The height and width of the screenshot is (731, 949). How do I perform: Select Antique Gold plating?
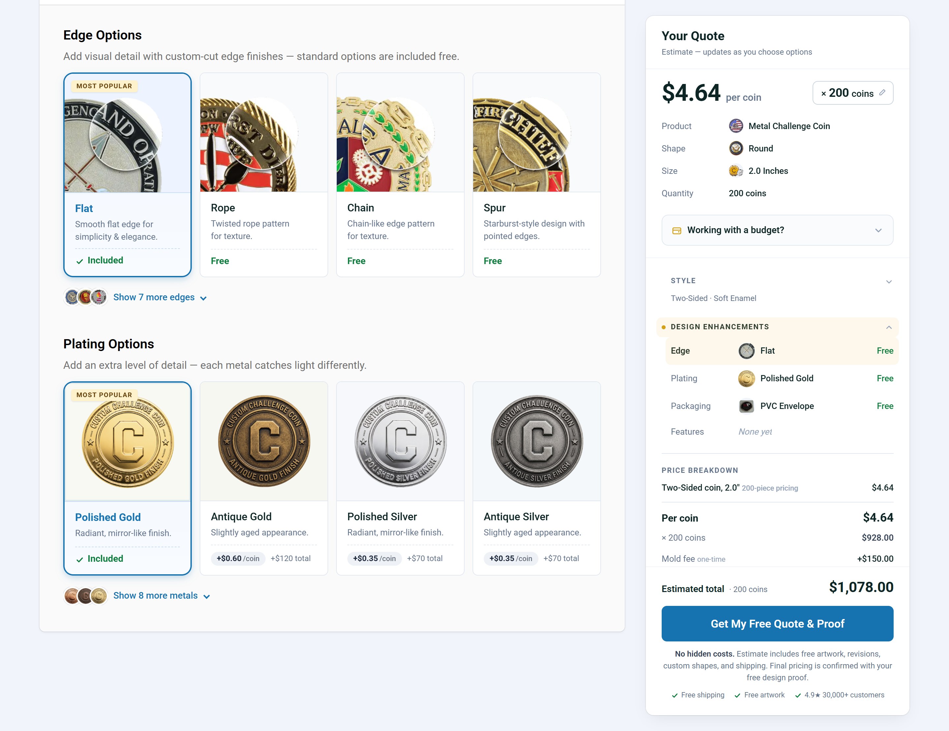tap(264, 478)
